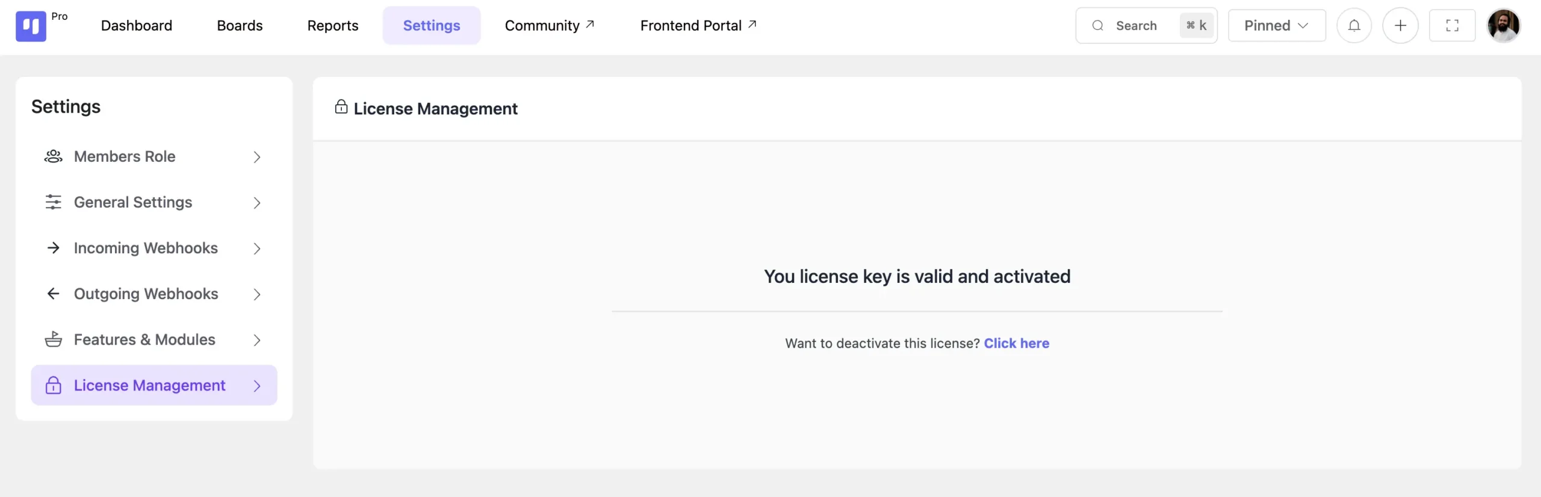Click the Members Role people icon

click(53, 156)
